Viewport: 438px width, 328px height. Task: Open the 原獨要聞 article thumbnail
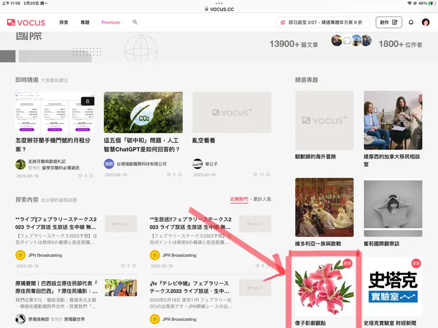121,288
